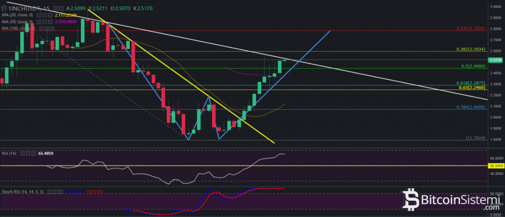Click the Stoch RSI (14, 14, 3, 3) label
This screenshot has height=217, width=505.
23,190
